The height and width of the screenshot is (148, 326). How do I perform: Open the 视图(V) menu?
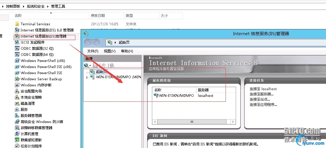[x=110, y=51]
